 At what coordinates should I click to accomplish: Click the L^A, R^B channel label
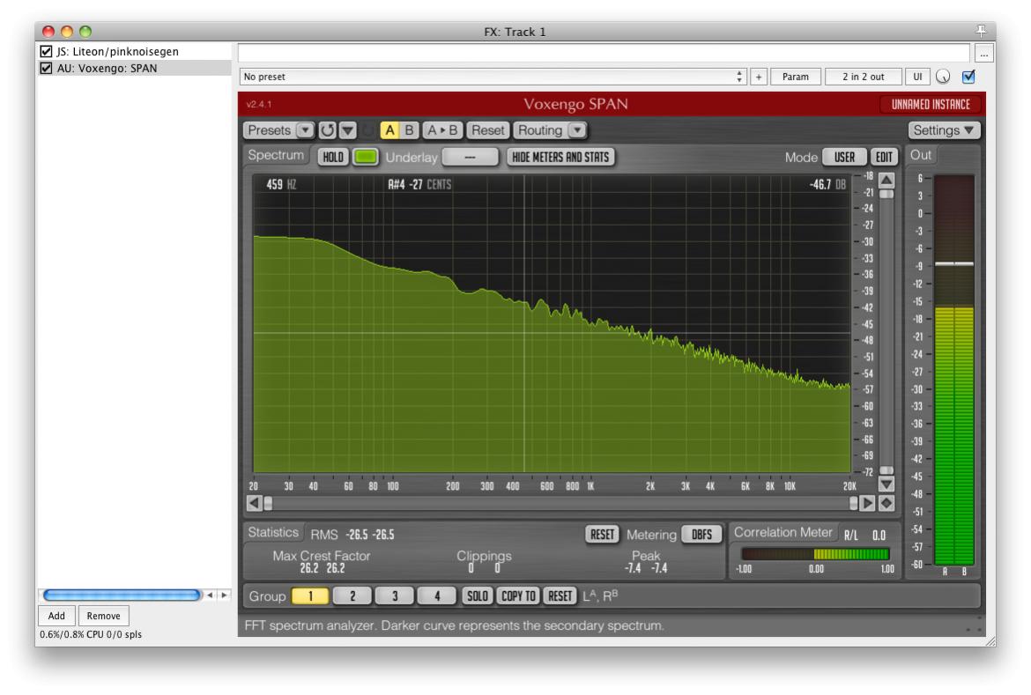pos(600,595)
